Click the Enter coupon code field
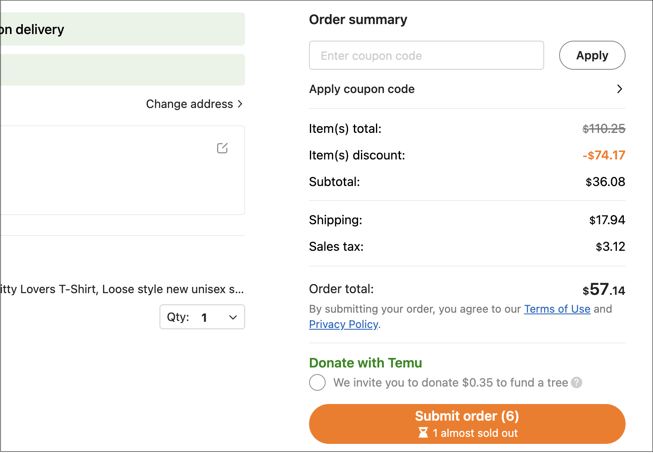This screenshot has height=453, width=653. pos(426,55)
